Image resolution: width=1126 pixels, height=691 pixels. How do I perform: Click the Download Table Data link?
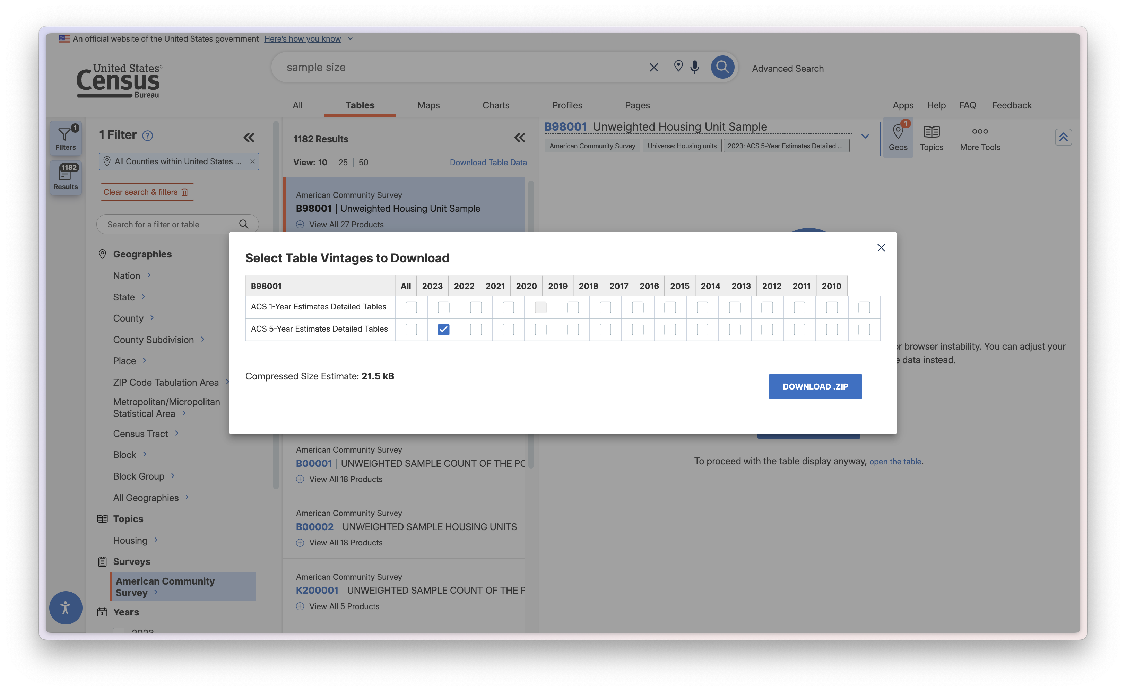click(x=488, y=162)
